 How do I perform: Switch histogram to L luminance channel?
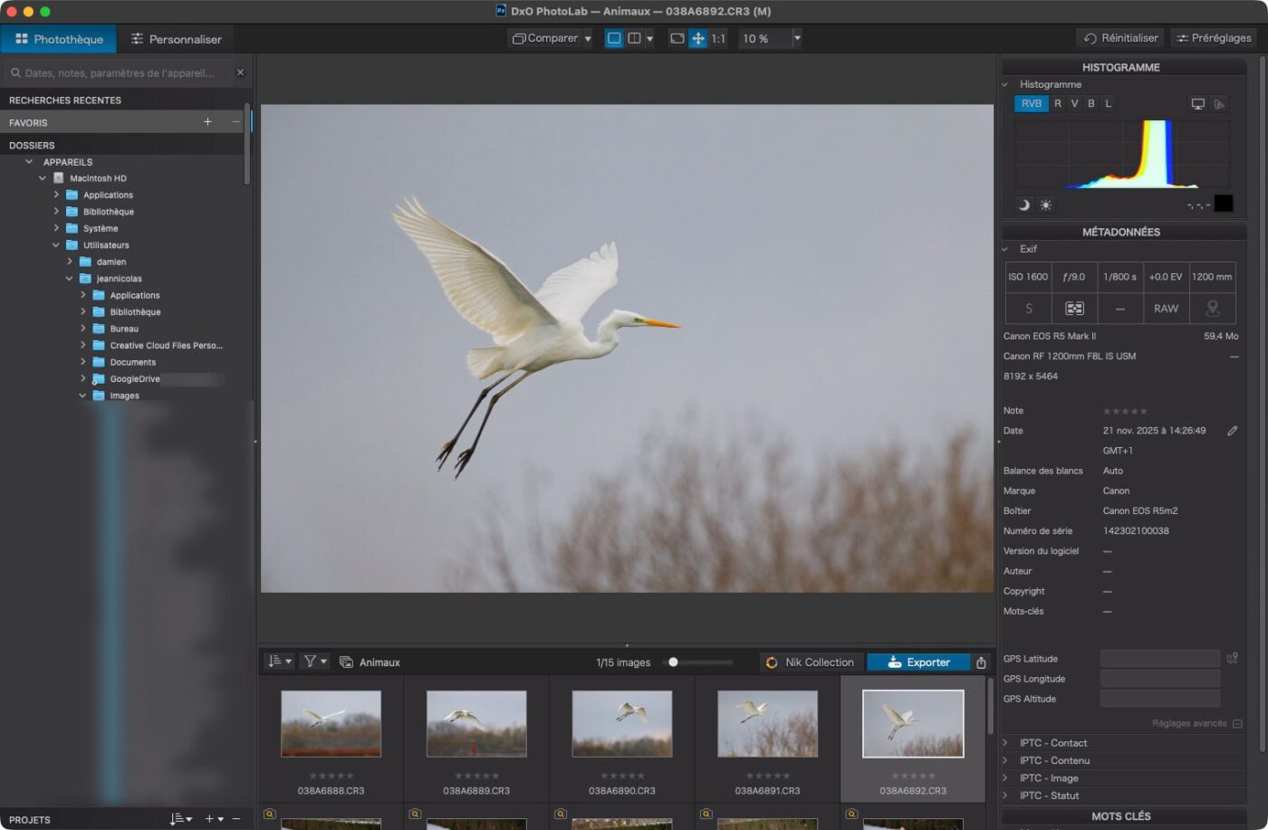click(x=1108, y=104)
